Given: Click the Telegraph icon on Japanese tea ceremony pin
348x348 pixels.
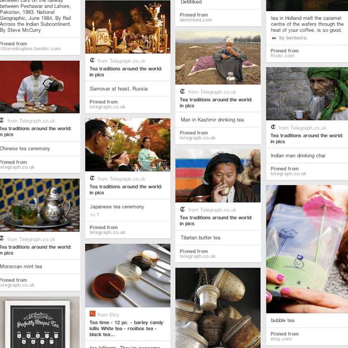Looking at the screenshot, I should (x=93, y=178).
